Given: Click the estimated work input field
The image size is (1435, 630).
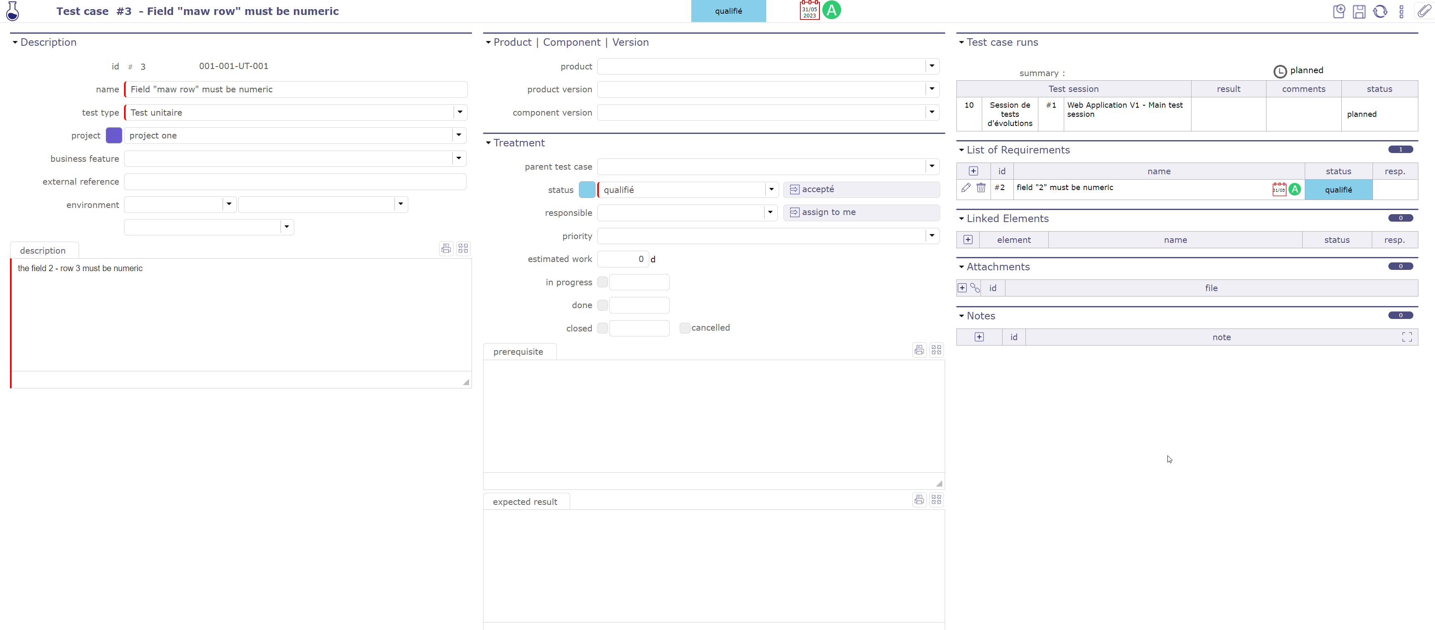Looking at the screenshot, I should tap(623, 259).
